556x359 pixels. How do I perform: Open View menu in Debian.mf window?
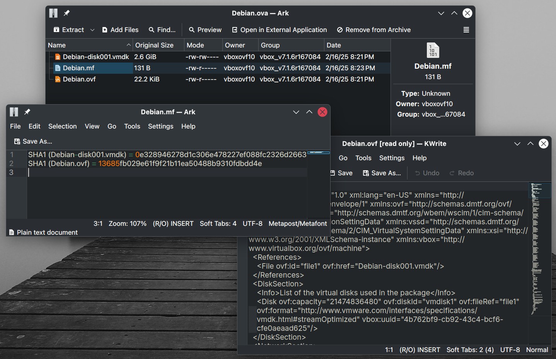(92, 126)
